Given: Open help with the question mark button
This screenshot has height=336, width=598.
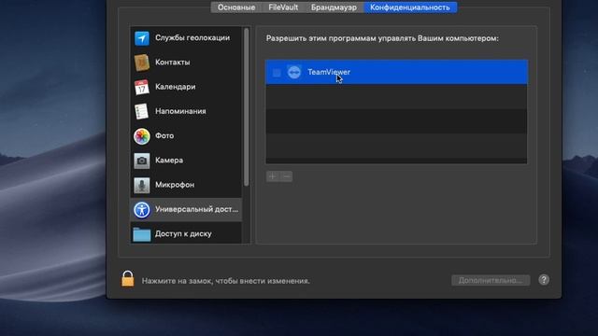Looking at the screenshot, I should [x=544, y=280].
